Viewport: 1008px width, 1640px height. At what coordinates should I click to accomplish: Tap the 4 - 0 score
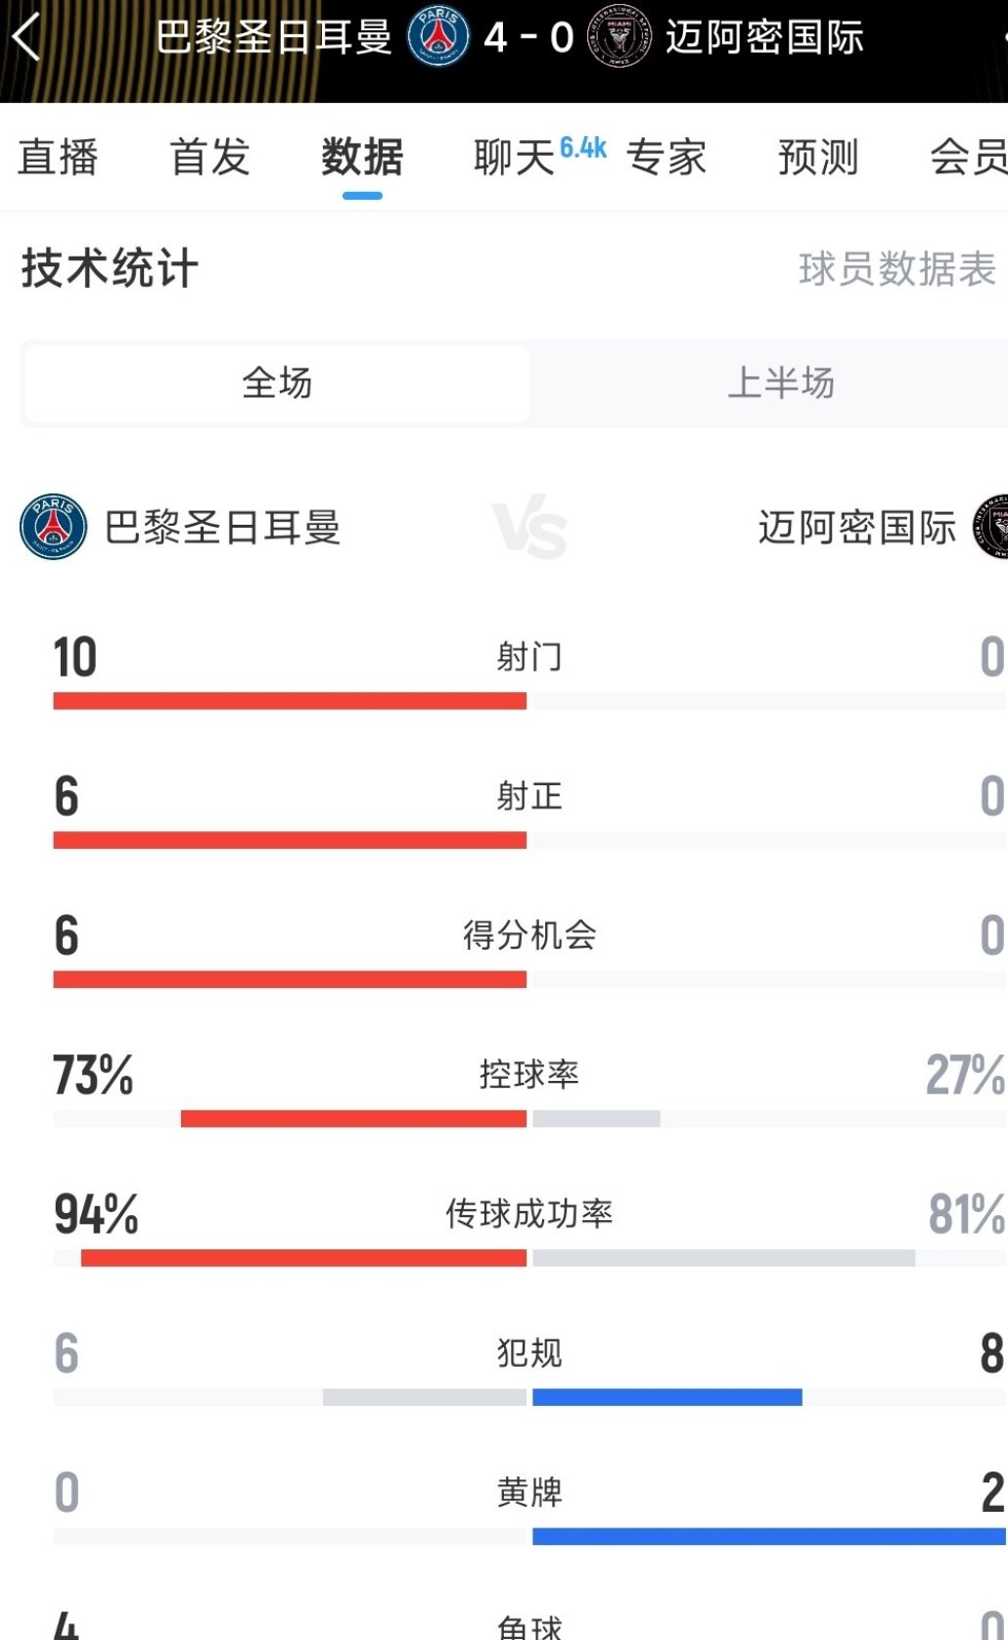(528, 37)
